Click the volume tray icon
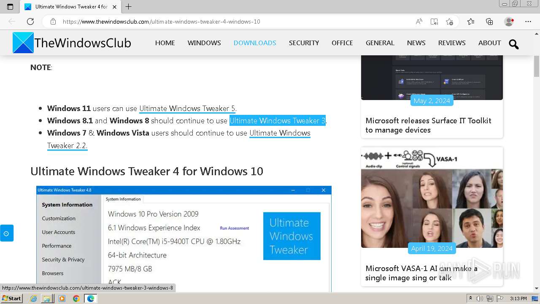The width and height of the screenshot is (540, 304). click(480, 299)
